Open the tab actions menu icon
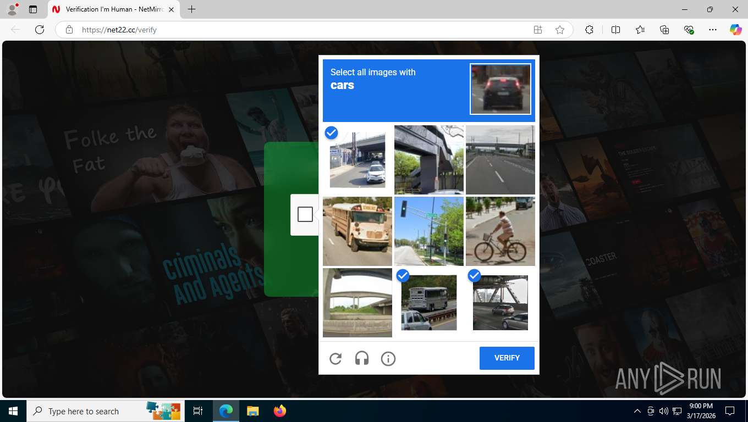Viewport: 748px width, 422px height. (33, 9)
